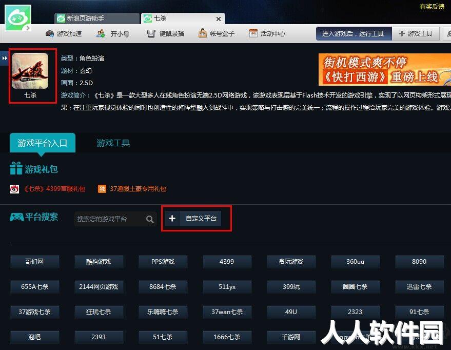Click the green gamepad app logo
This screenshot has width=451, height=350.
tap(18, 18)
